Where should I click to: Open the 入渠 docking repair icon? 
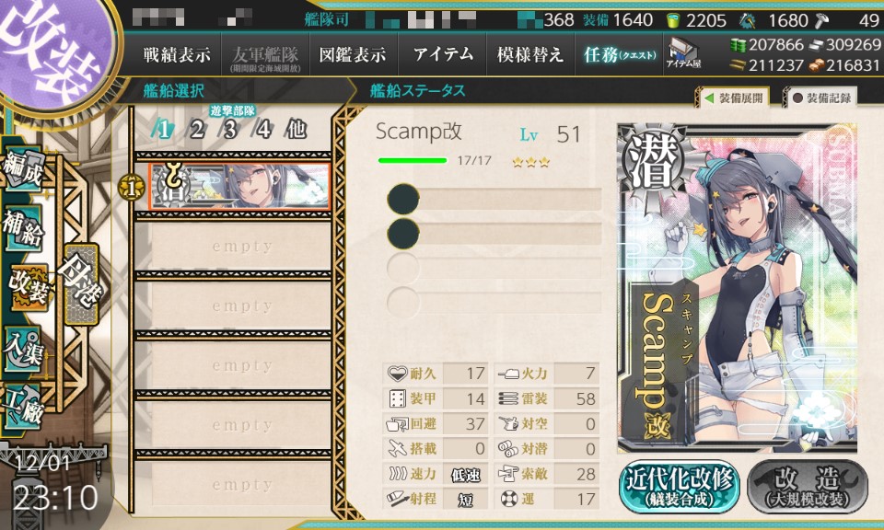24,349
